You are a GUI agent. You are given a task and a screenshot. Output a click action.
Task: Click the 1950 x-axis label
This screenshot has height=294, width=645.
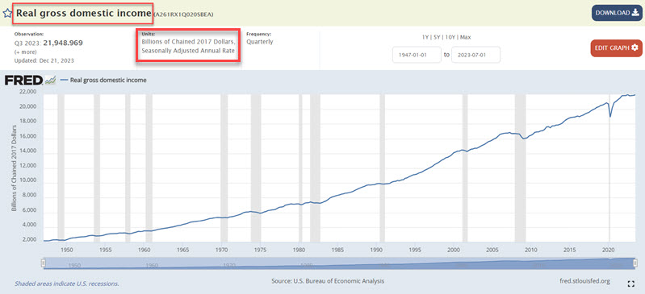click(x=67, y=249)
